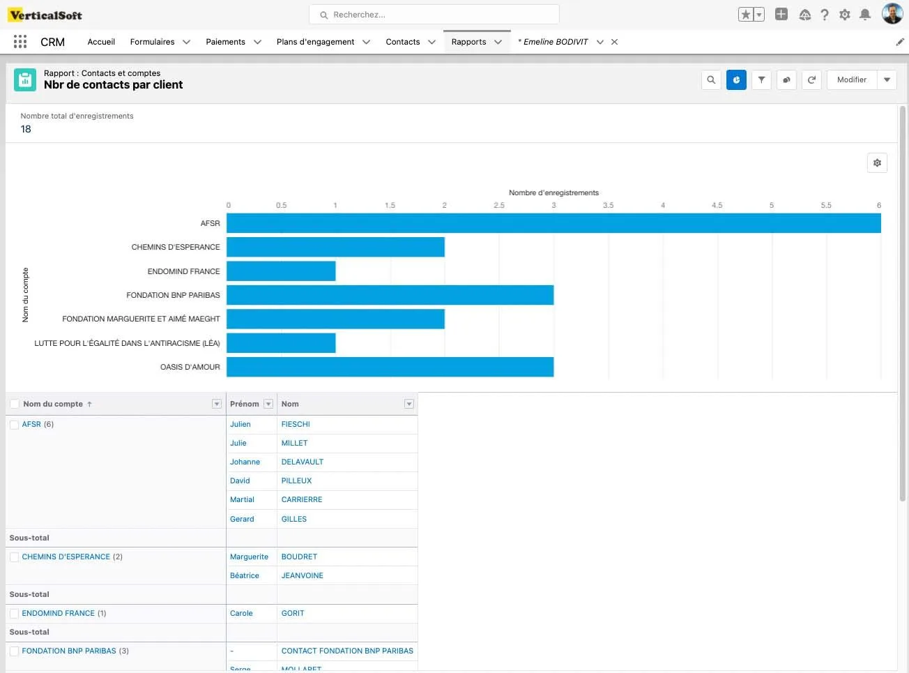Click report type icon beside title
The image size is (909, 673).
(x=25, y=80)
